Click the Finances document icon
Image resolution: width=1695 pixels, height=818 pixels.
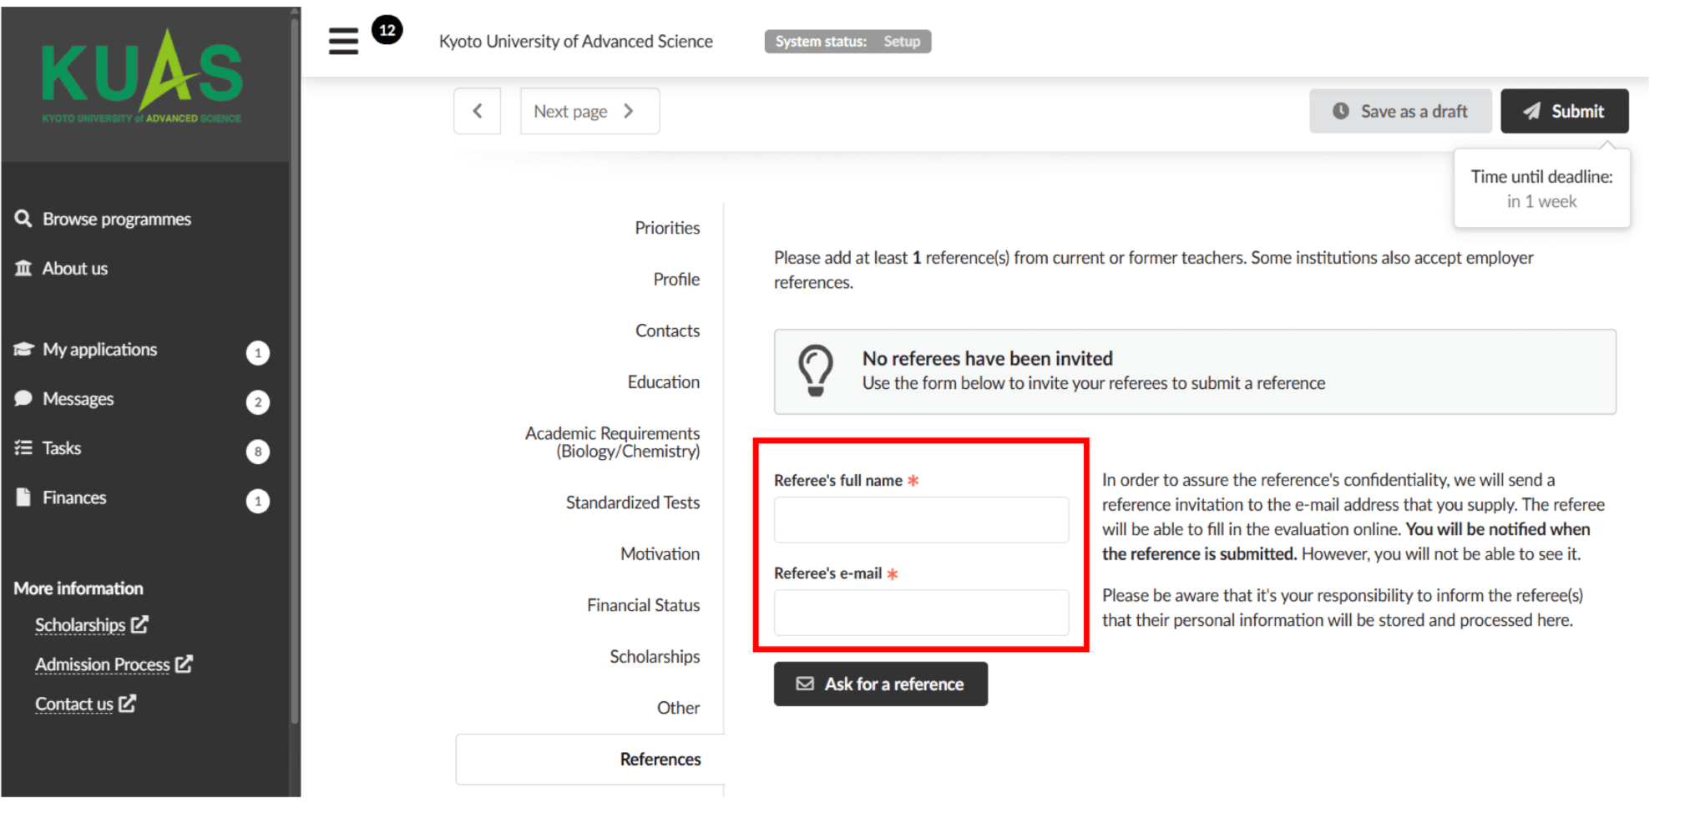(x=23, y=497)
